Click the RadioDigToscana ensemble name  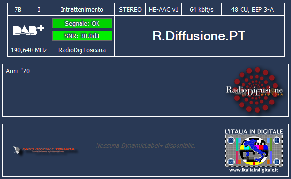[x=82, y=50]
